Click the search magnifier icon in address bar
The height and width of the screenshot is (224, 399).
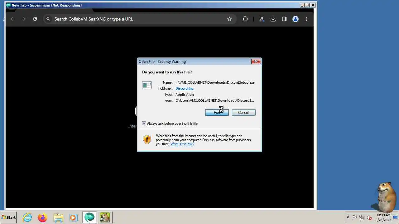pos(48,19)
